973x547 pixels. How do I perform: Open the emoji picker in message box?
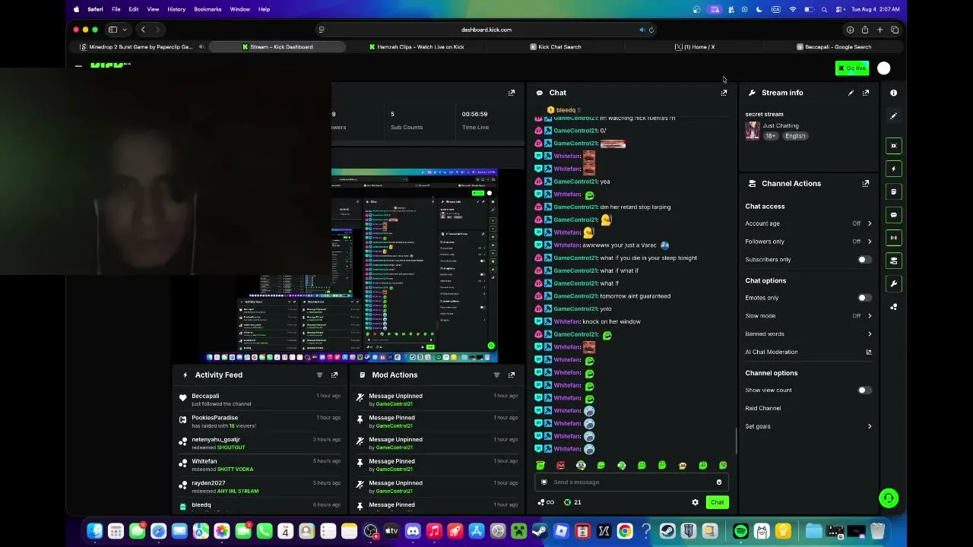[718, 482]
